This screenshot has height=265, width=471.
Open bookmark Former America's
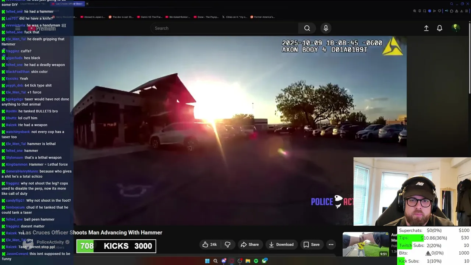tap(262, 17)
